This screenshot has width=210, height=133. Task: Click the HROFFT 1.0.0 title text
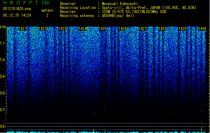pos(26,3)
